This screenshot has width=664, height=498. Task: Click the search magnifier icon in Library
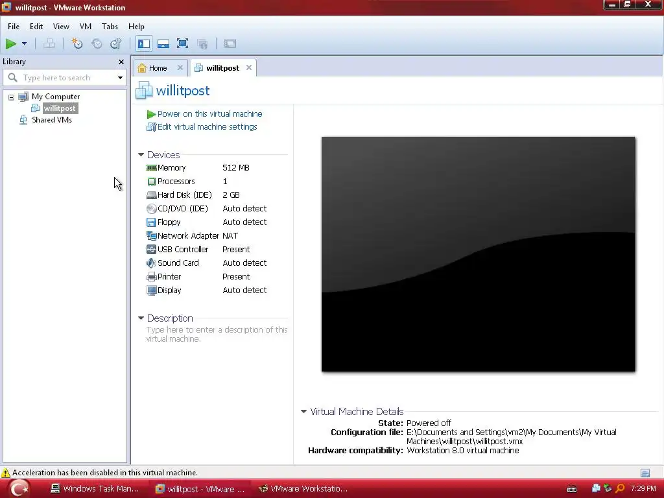click(13, 78)
